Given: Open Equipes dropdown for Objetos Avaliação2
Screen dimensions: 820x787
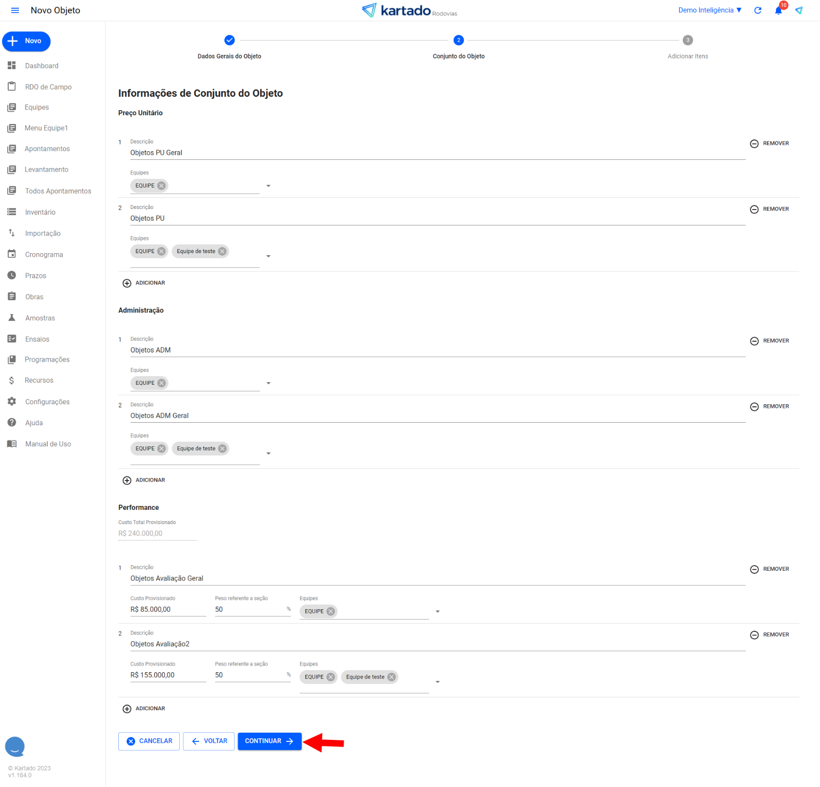Looking at the screenshot, I should coord(437,682).
